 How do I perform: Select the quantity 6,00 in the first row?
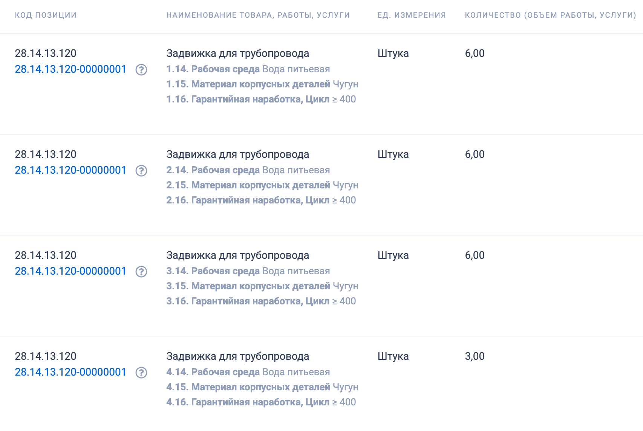[475, 53]
